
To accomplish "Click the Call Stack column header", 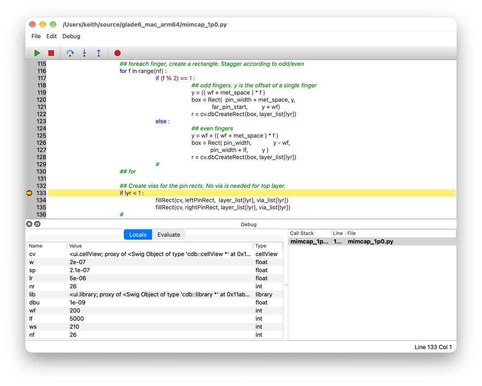I will (x=309, y=233).
